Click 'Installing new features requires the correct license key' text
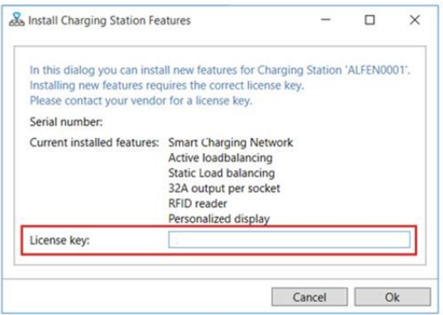443x315 pixels. [x=167, y=86]
